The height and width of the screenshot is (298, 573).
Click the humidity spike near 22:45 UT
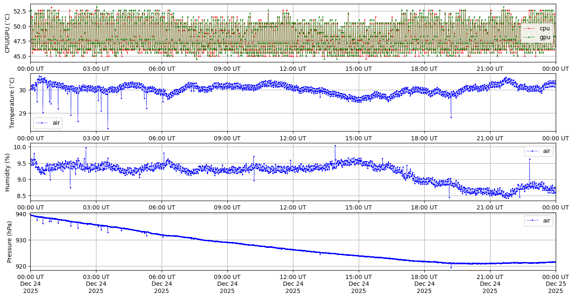click(530, 159)
